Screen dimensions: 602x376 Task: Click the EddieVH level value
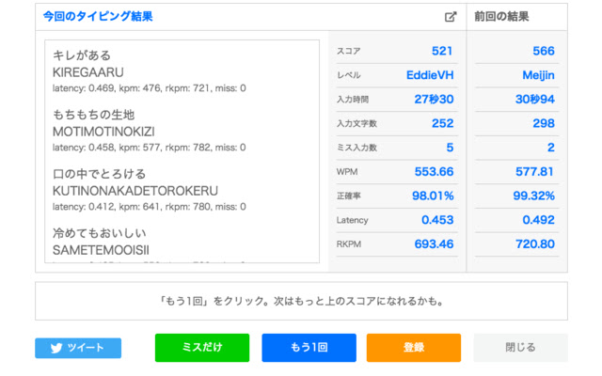point(430,75)
